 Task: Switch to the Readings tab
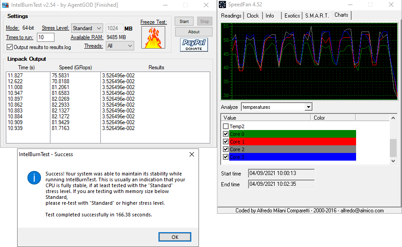(x=231, y=16)
